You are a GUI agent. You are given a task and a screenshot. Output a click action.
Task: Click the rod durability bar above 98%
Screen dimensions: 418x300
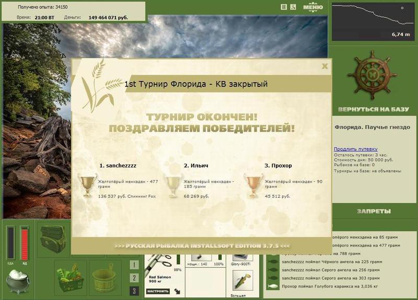point(178,259)
